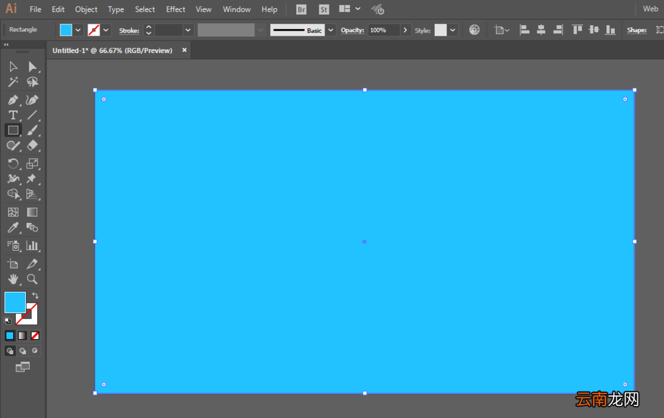Select the Symbol Sprayer tool
This screenshot has width=664, height=418.
point(13,245)
